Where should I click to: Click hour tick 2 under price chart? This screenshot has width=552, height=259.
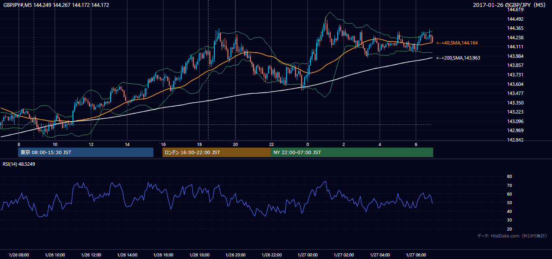pos(344,144)
